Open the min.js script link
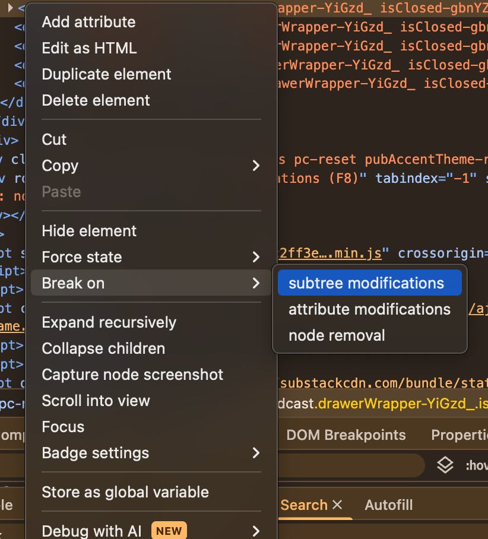Image resolution: width=488 pixels, height=539 pixels. coord(330,253)
